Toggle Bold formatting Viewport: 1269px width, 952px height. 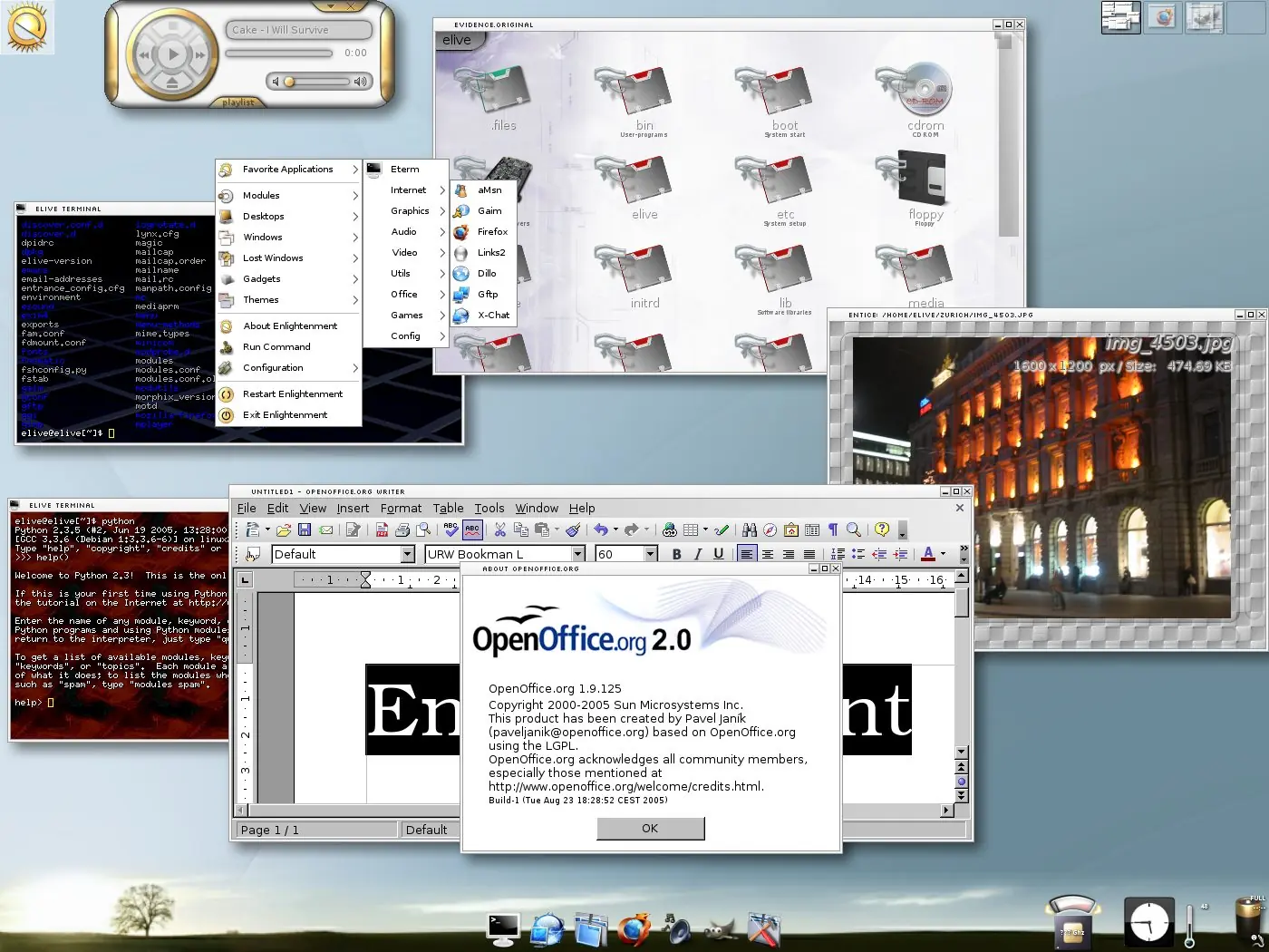[677, 554]
